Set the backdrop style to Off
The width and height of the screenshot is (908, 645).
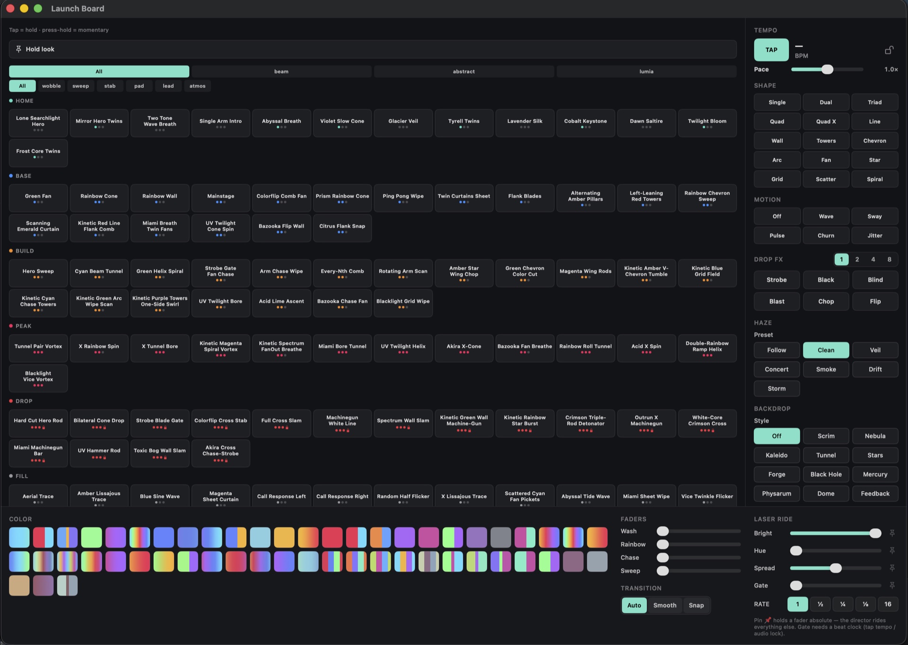(777, 436)
